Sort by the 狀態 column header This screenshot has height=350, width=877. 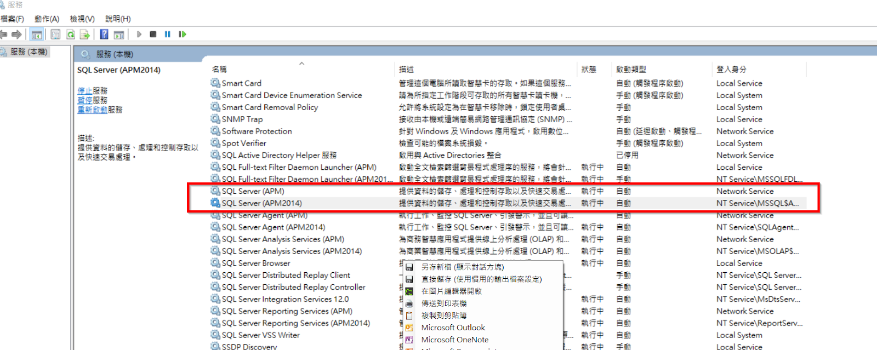pos(589,70)
